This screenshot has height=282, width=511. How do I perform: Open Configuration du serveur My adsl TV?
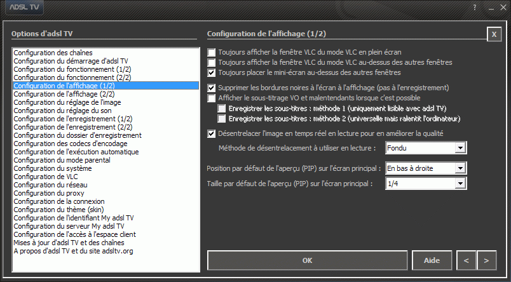(x=106, y=226)
